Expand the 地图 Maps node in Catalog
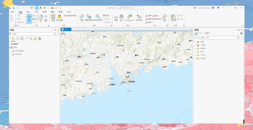 coord(195,42)
